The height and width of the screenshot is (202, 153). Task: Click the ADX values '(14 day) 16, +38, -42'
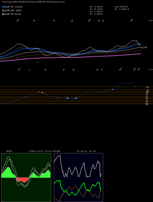click(86, 151)
